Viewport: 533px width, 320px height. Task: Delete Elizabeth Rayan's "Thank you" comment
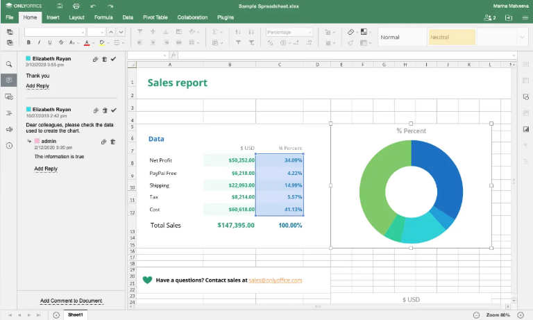click(x=105, y=59)
